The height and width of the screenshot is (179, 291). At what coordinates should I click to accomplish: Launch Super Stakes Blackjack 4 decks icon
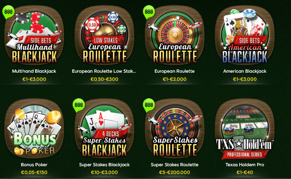pos(104,129)
